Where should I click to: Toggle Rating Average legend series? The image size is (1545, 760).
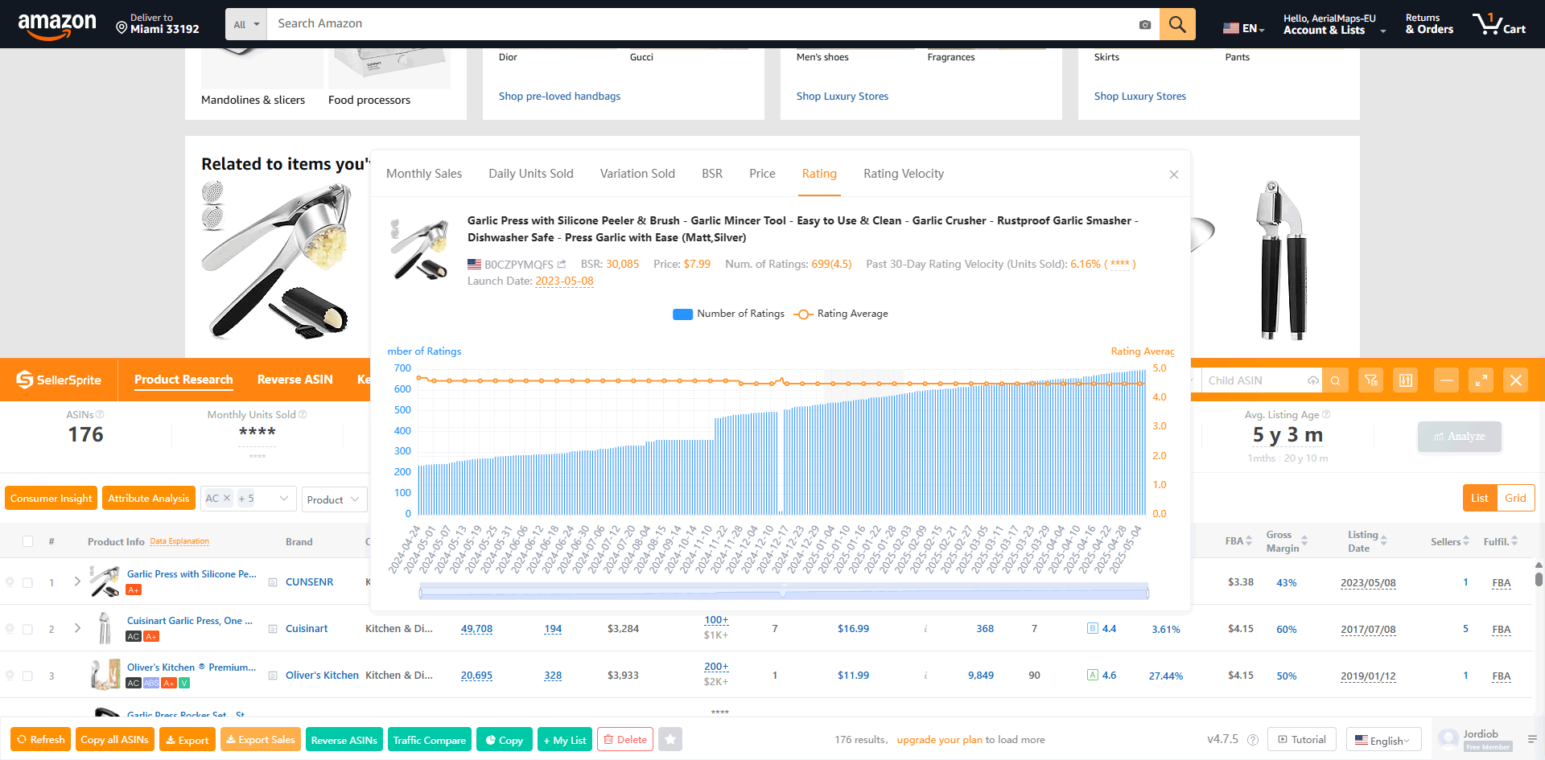pos(841,314)
